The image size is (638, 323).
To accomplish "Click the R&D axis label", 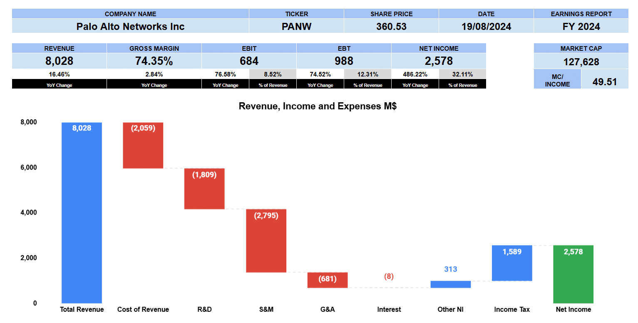I will (x=204, y=310).
